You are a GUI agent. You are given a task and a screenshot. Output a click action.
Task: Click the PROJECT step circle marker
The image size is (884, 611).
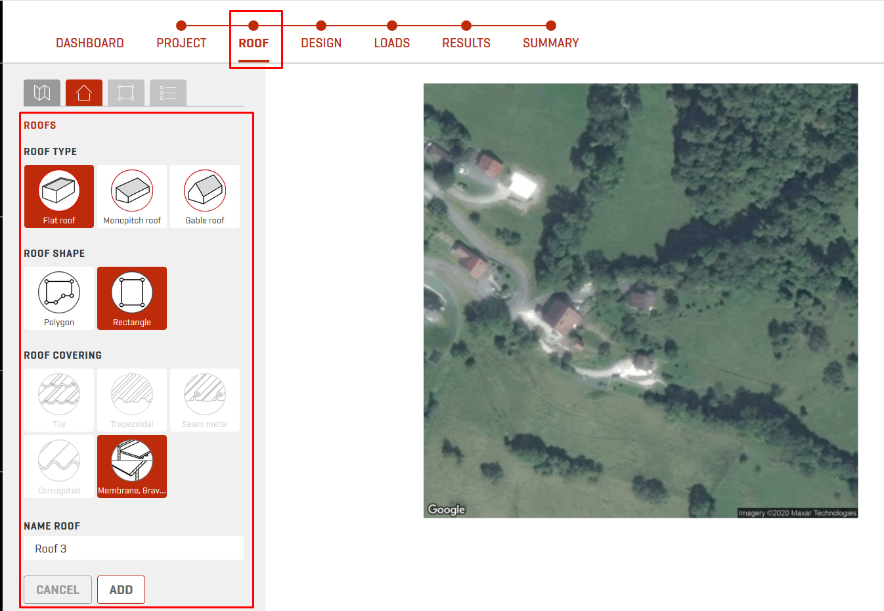(181, 26)
